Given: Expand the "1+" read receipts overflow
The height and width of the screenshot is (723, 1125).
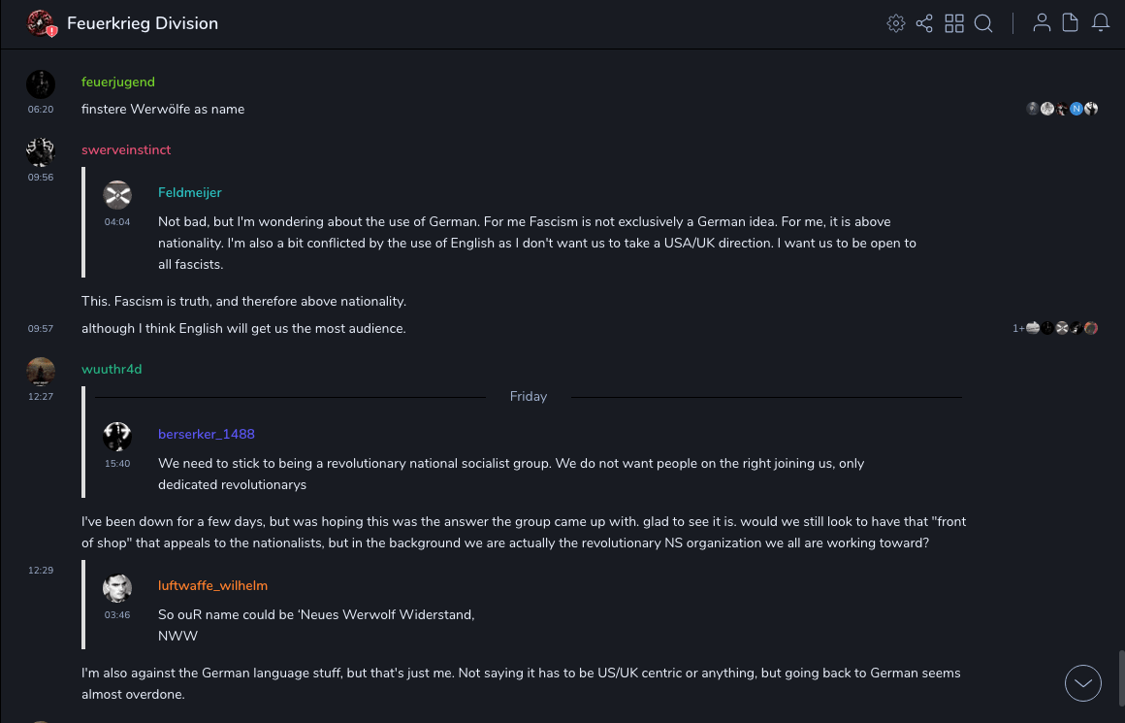Looking at the screenshot, I should [1018, 329].
